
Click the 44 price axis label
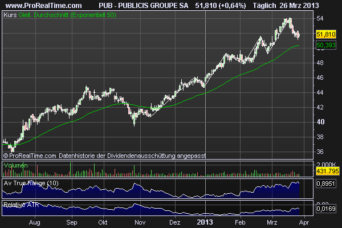(x=320, y=92)
